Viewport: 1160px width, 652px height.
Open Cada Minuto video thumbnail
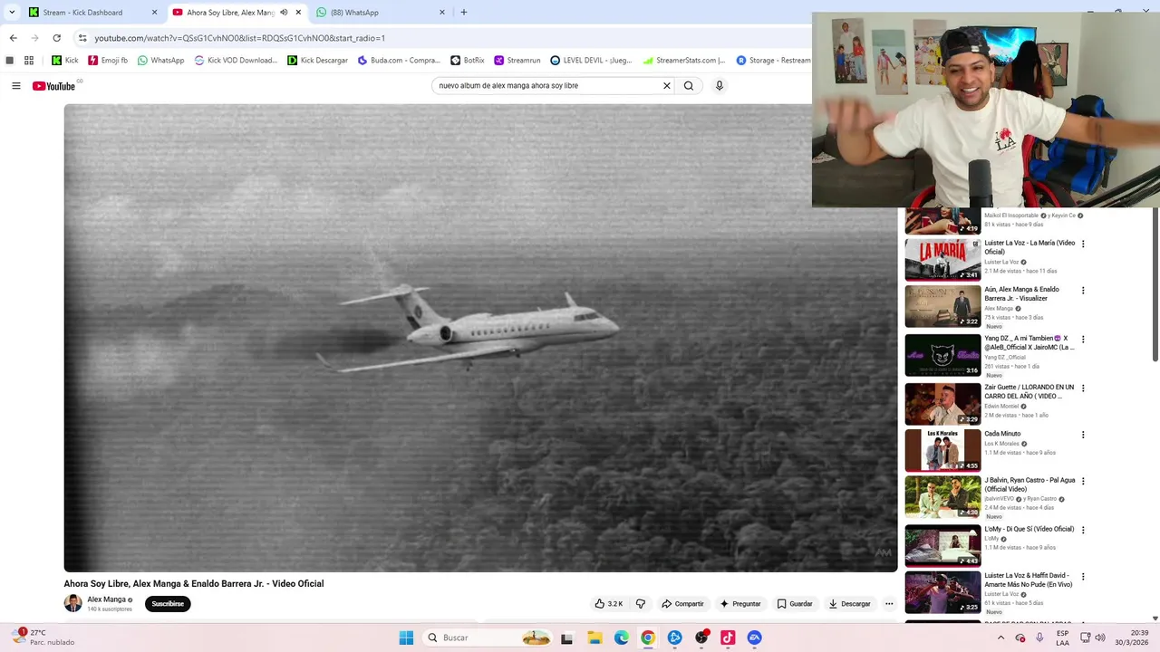pyautogui.click(x=942, y=450)
